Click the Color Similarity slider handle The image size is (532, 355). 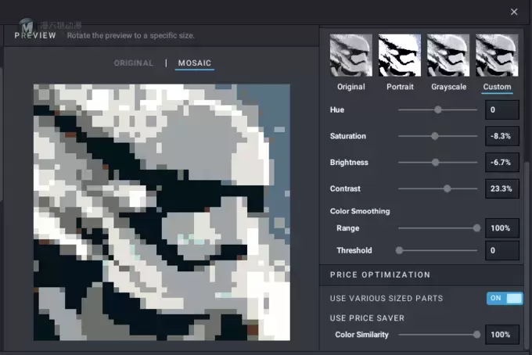tap(476, 335)
